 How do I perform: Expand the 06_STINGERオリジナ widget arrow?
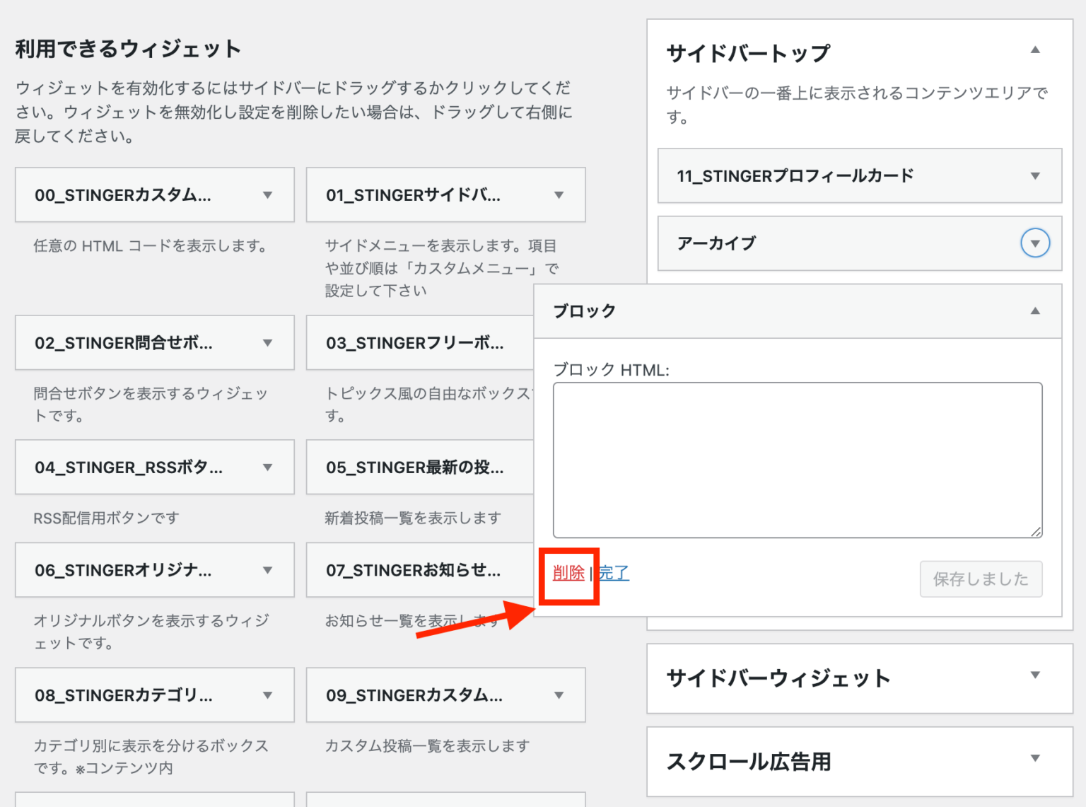pyautogui.click(x=267, y=570)
